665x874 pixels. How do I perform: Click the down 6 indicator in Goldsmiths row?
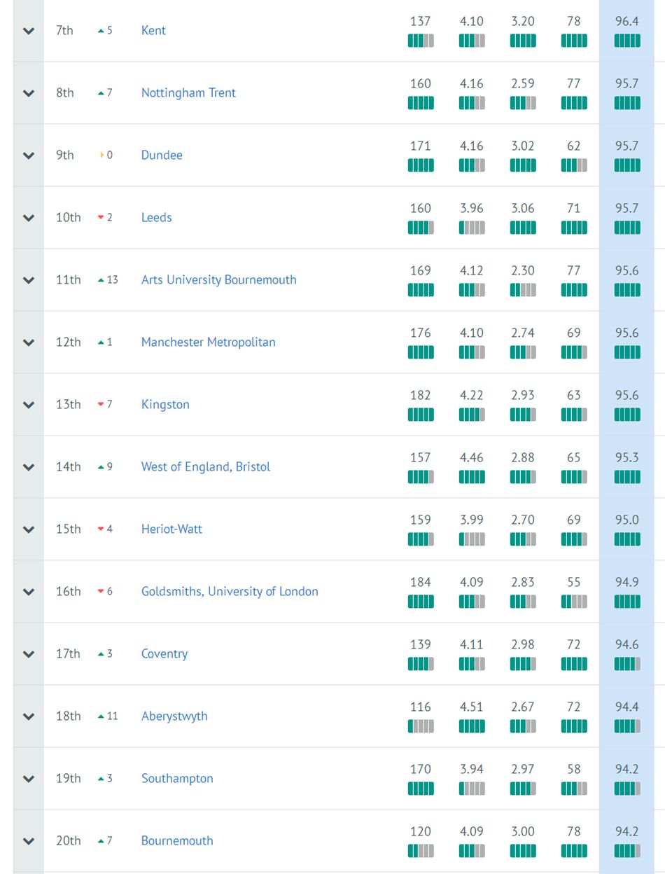105,592
